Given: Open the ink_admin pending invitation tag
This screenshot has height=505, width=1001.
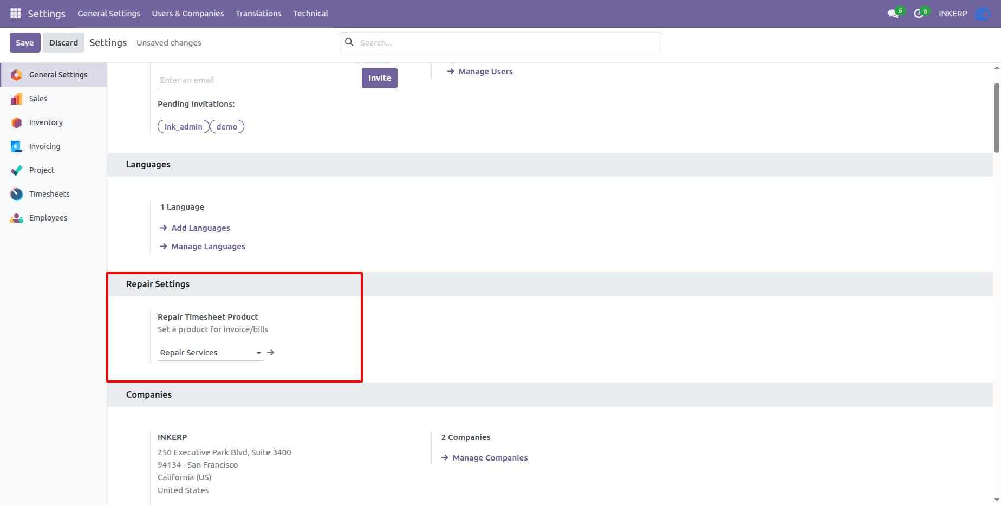Looking at the screenshot, I should tap(184, 127).
